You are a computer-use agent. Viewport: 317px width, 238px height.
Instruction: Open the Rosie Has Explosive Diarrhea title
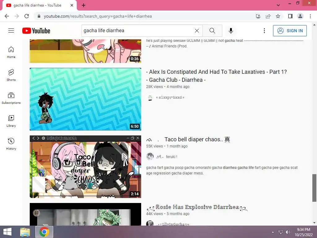pos(197,207)
